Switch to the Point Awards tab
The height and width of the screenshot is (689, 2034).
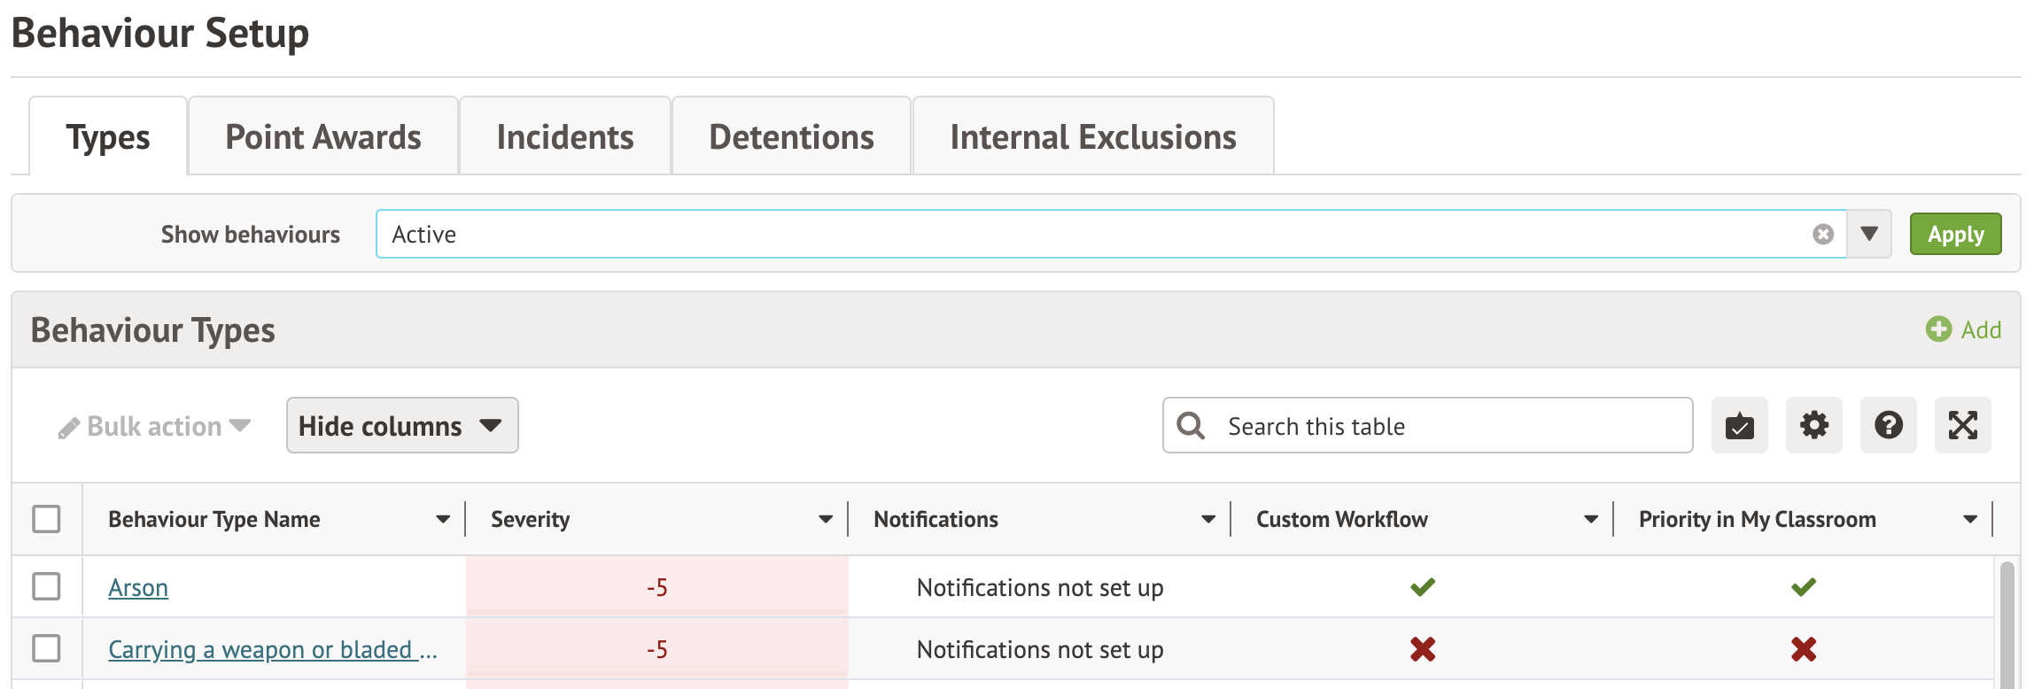click(x=323, y=137)
